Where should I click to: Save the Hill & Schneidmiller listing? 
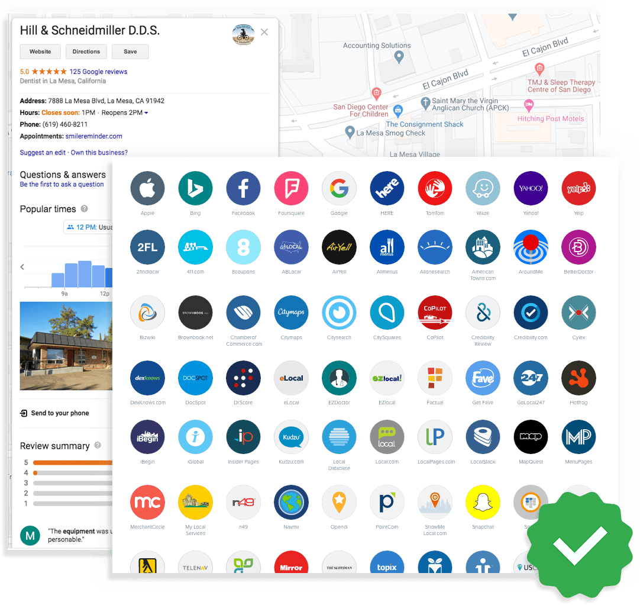(x=130, y=52)
